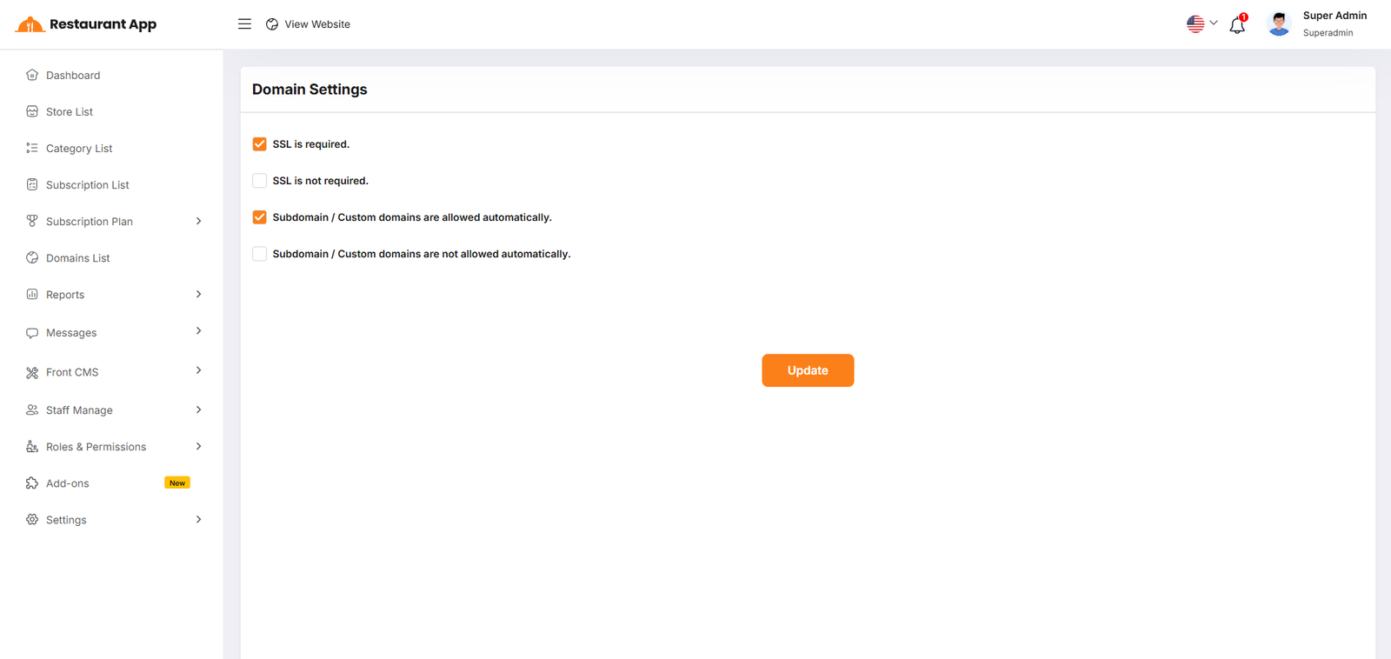Click the hamburger menu icon
Image resolution: width=1391 pixels, height=659 pixels.
[x=244, y=24]
